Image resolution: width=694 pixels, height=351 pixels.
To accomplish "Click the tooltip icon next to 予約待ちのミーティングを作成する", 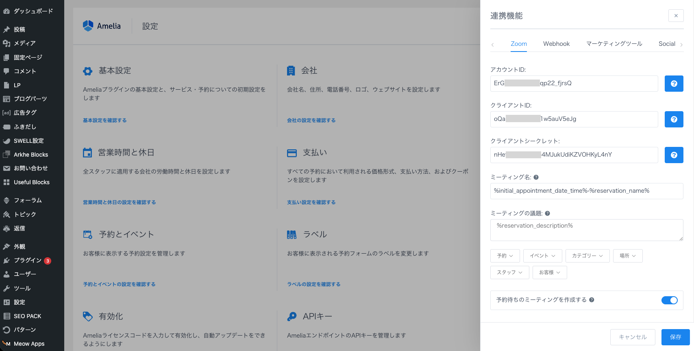I will pyautogui.click(x=592, y=300).
